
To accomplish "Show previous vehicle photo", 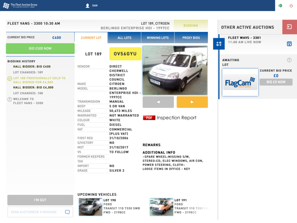I will pyautogui.click(x=158, y=102).
